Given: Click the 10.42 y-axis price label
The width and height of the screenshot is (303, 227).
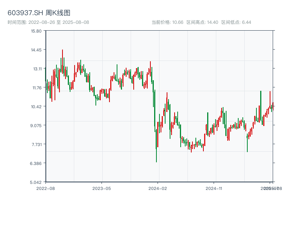Looking at the screenshot, I should coord(36,106).
